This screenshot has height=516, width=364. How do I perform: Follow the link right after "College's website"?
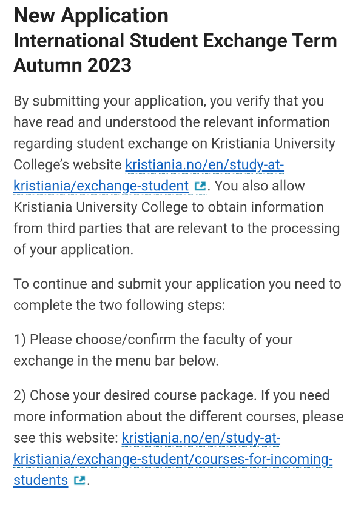(x=204, y=165)
